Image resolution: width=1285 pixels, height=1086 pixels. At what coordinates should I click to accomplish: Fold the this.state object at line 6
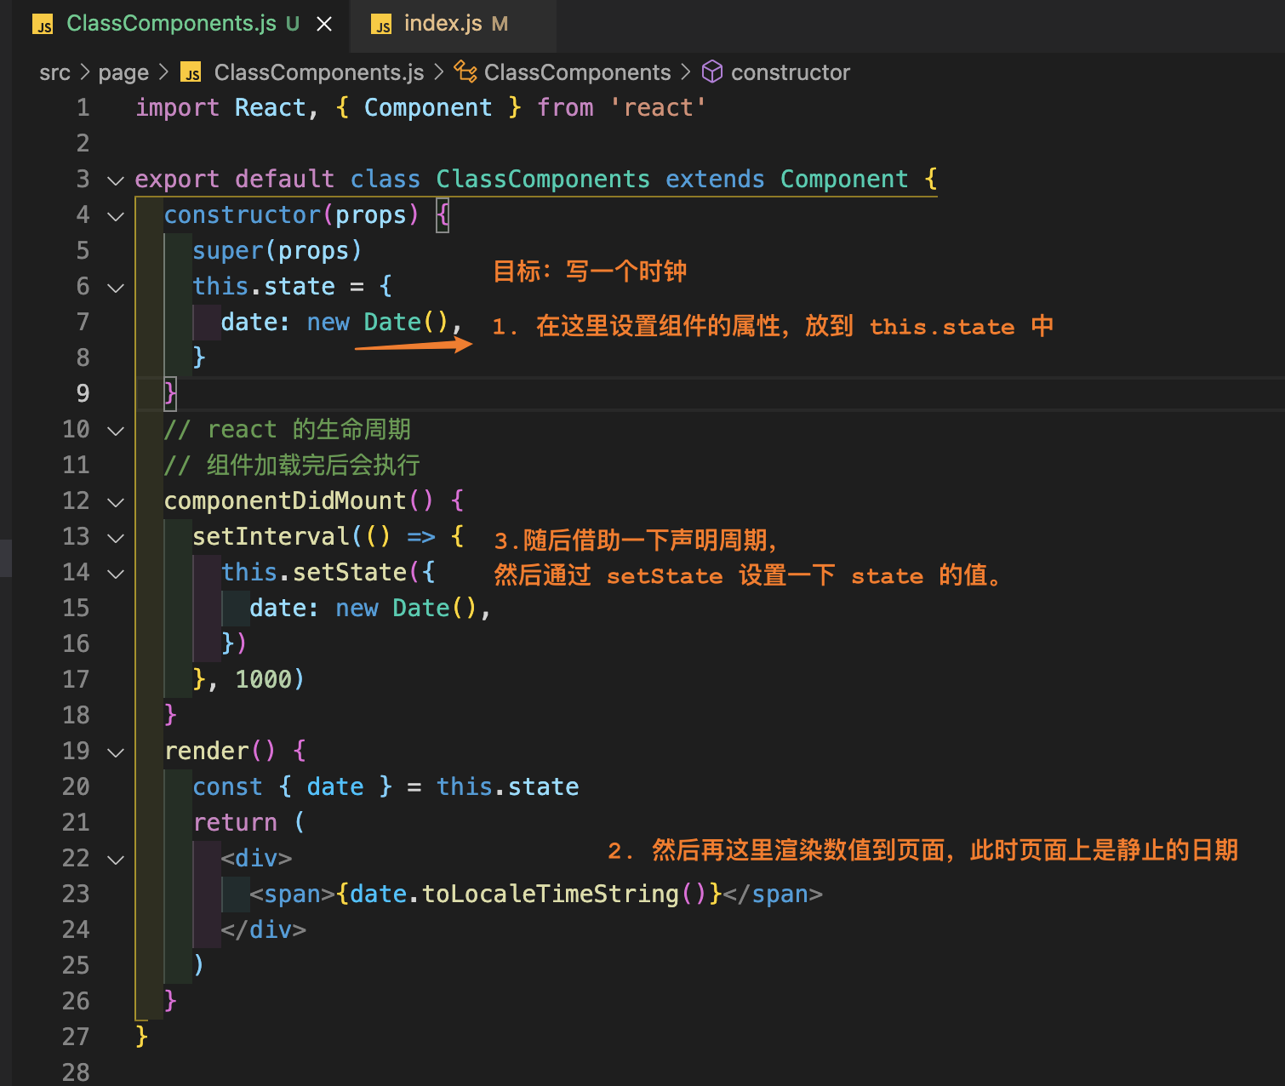coord(116,287)
